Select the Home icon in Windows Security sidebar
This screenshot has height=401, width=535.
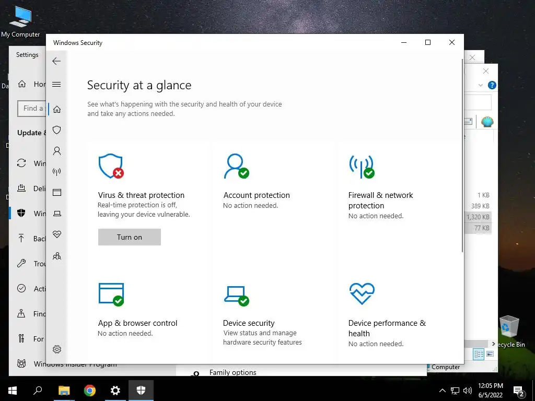pos(57,109)
